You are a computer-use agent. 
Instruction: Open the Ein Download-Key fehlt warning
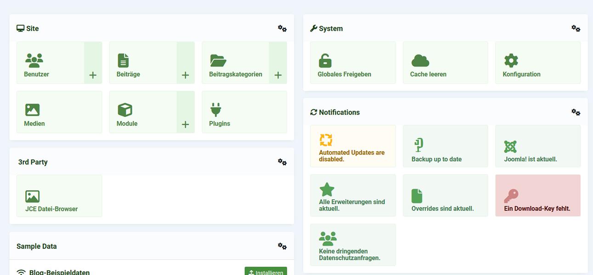(x=537, y=195)
